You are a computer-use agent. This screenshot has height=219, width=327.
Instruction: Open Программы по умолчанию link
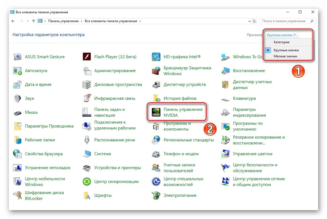point(248,126)
